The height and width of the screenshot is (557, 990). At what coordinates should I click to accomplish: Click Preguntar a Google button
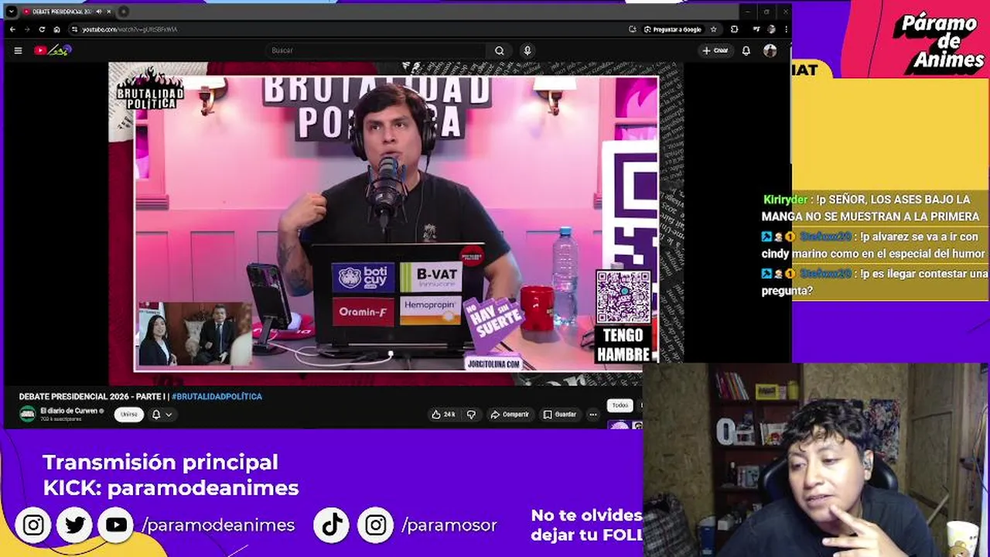click(672, 29)
